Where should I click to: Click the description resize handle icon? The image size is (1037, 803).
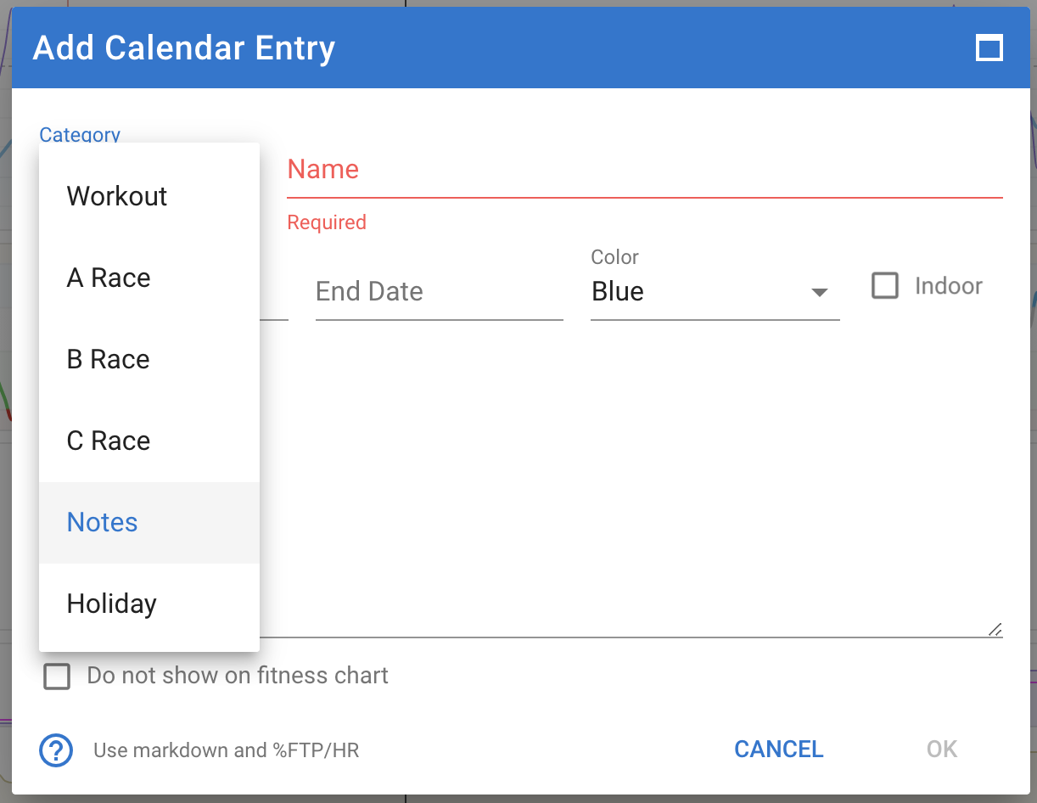[995, 629]
